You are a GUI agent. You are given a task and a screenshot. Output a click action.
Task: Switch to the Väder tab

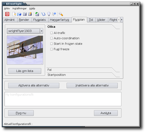[x=101, y=20]
